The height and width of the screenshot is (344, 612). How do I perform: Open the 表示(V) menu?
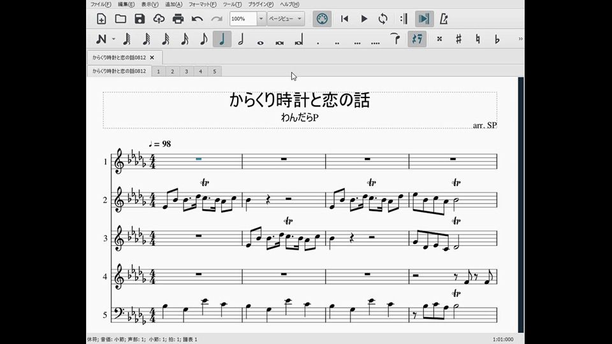pyautogui.click(x=150, y=4)
